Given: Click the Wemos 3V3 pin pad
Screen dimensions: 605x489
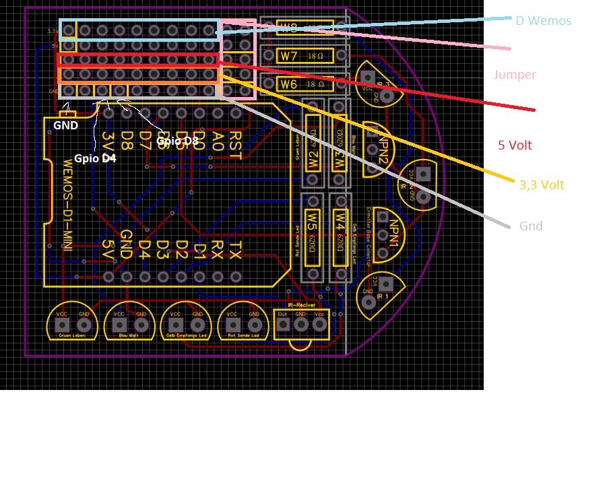Looking at the screenshot, I should pos(109,113).
